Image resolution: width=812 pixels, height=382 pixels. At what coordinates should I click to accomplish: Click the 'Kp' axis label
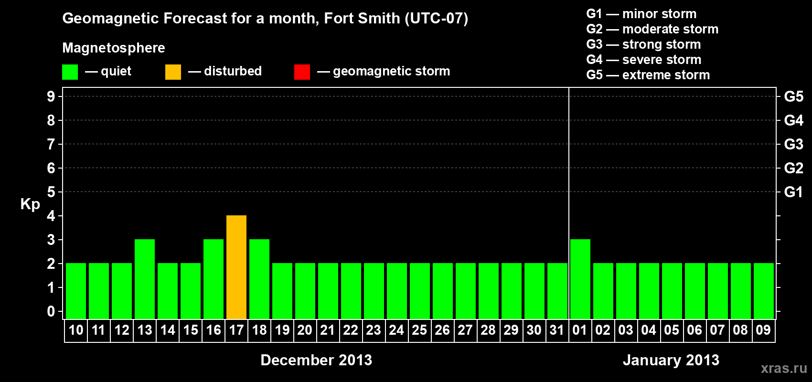30,204
